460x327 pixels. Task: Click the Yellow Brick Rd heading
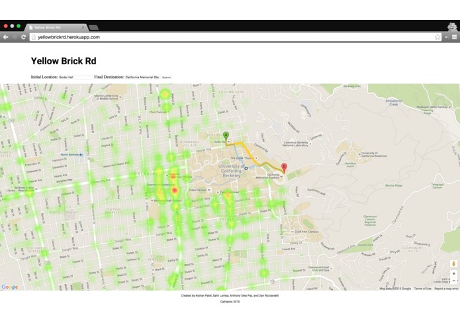64,61
